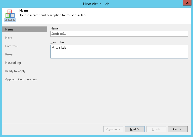The height and width of the screenshot is (137, 193).
Task: Focus the Description text box
Action: click(119, 52)
